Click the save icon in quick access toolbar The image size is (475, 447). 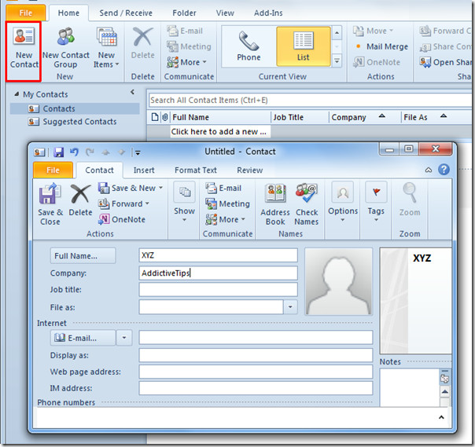click(x=58, y=152)
